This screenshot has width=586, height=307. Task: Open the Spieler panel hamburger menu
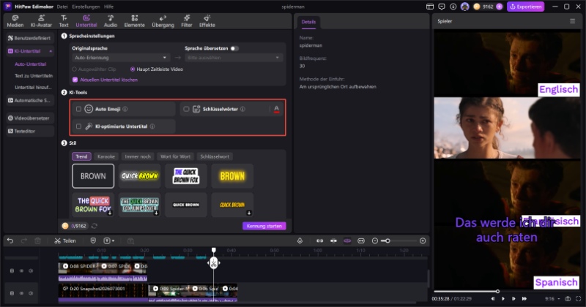572,21
